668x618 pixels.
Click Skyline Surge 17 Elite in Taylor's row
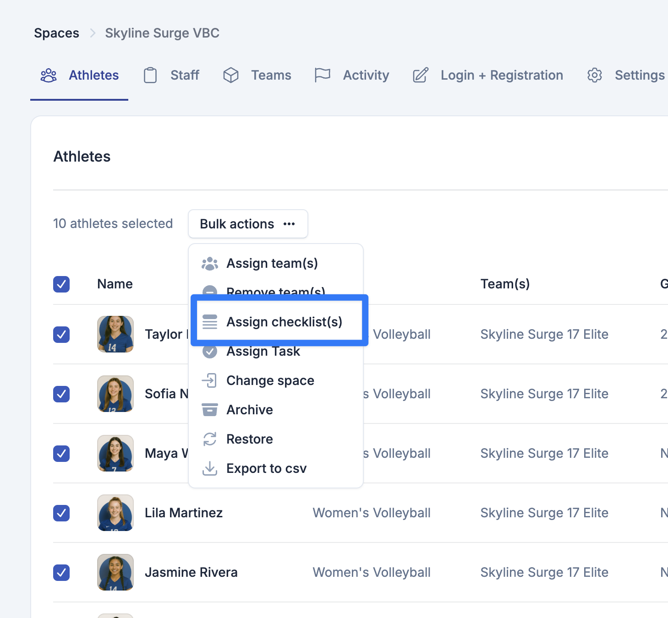(x=544, y=334)
